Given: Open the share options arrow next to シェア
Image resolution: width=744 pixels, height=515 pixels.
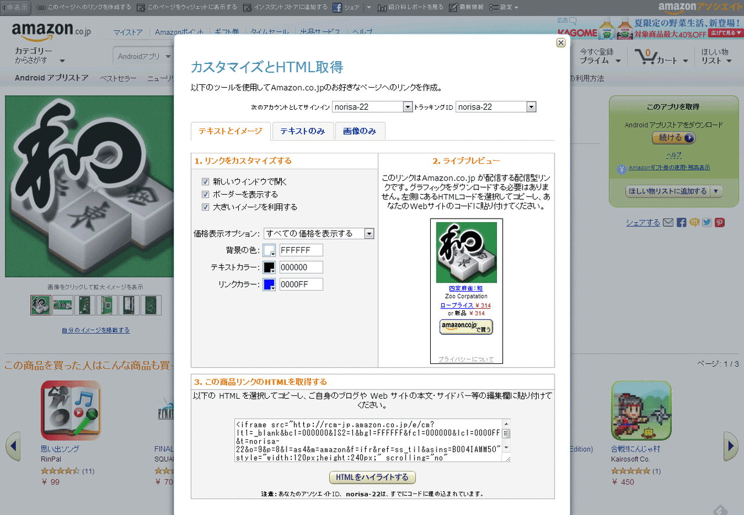Looking at the screenshot, I should 369,8.
